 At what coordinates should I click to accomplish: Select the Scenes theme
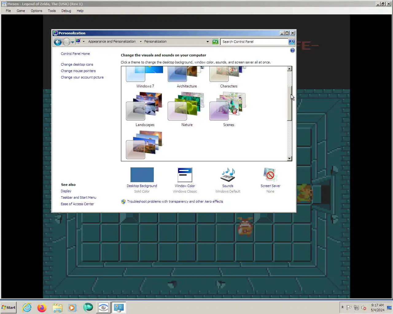(x=228, y=109)
